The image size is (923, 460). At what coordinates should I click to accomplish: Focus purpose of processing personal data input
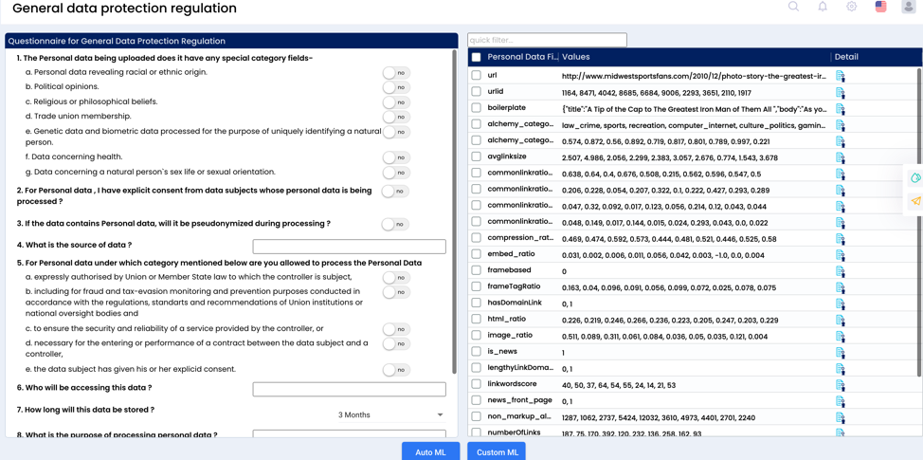click(349, 433)
